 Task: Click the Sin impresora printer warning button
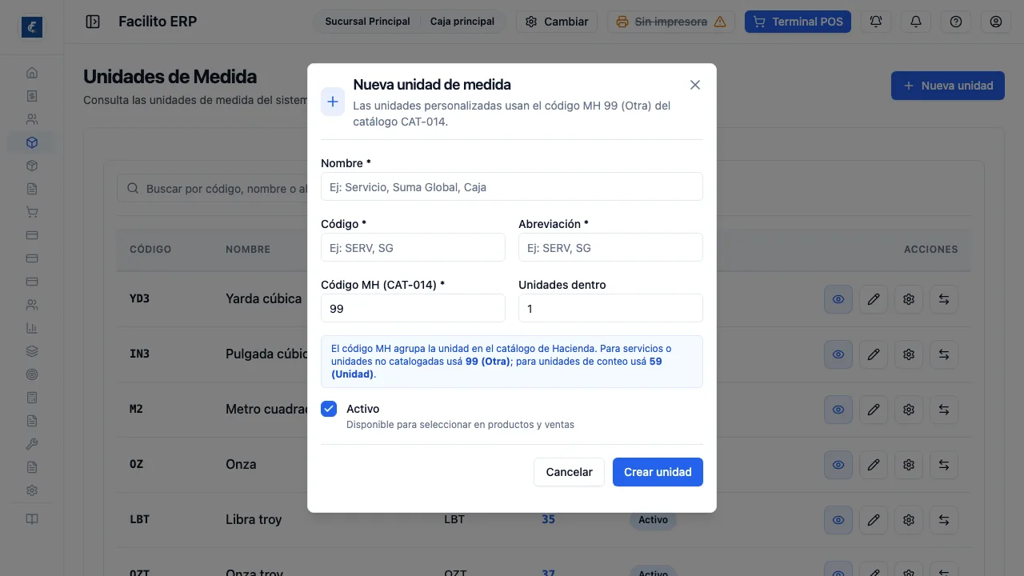(x=672, y=22)
